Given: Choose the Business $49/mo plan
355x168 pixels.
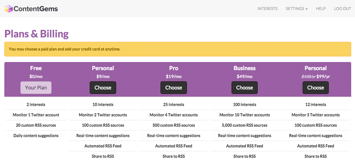Looking at the screenshot, I should click(x=244, y=88).
